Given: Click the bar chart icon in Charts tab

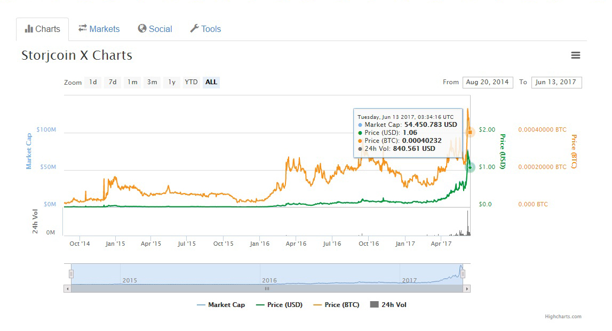Looking at the screenshot, I should 29,29.
